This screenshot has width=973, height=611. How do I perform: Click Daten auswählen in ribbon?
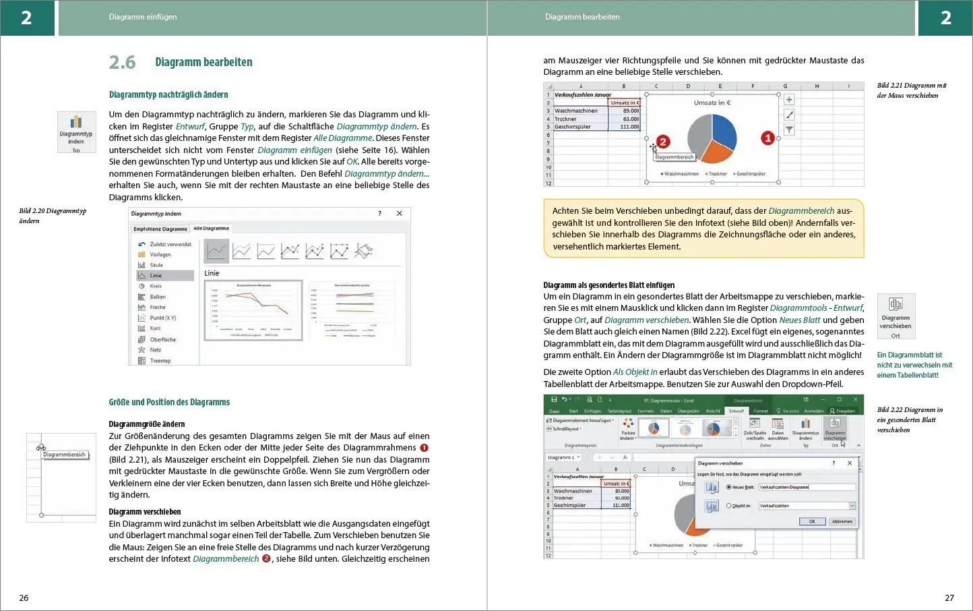tap(778, 429)
